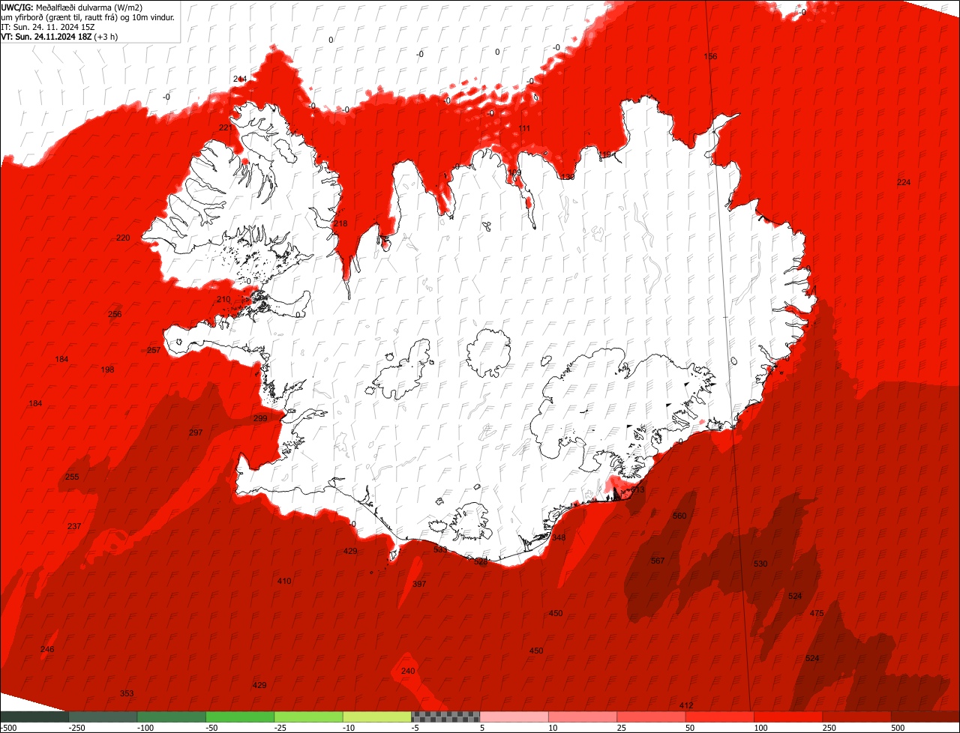
Task: Click the legend swatch between -500 and -250
Action: tap(34, 717)
